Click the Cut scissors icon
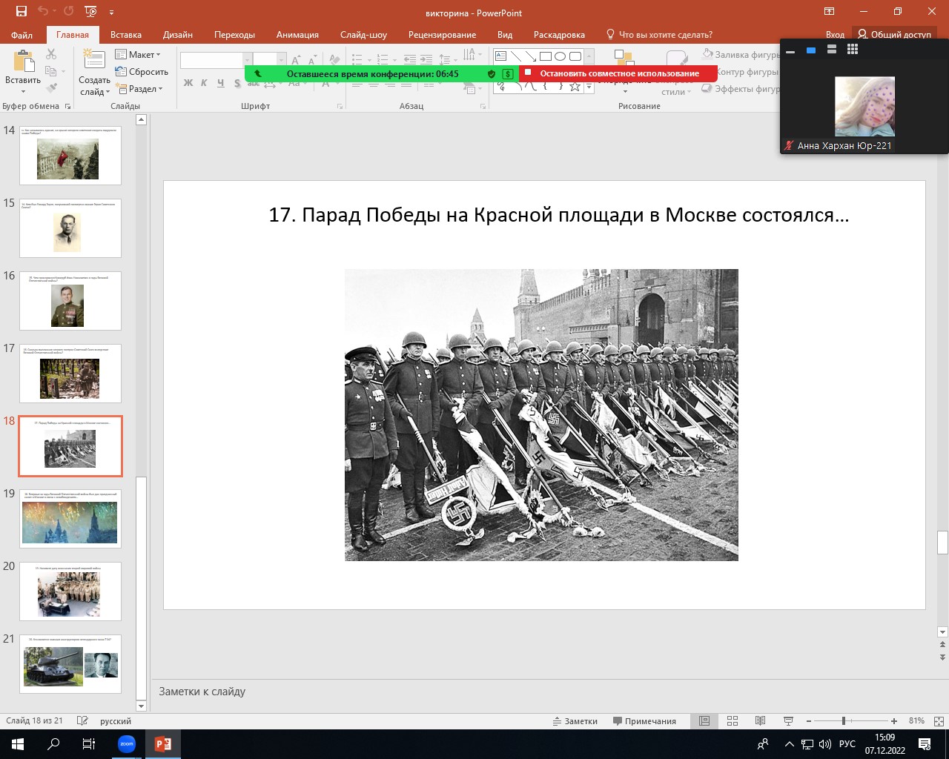The width and height of the screenshot is (949, 759). click(x=51, y=54)
